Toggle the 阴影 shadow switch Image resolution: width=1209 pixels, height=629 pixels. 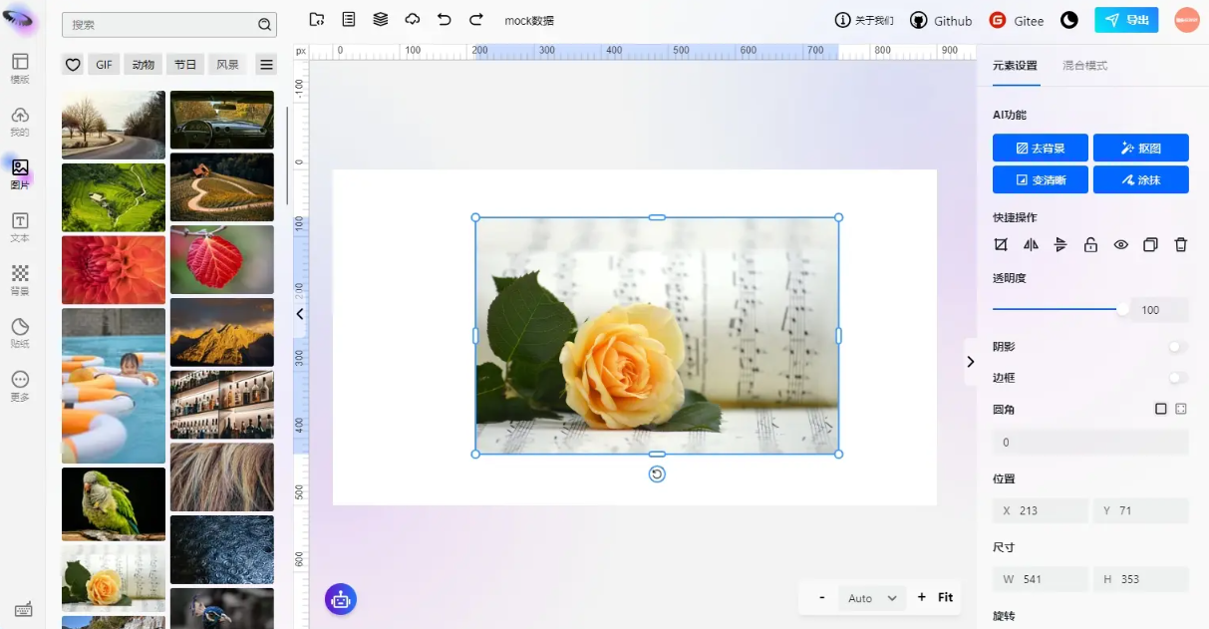(1177, 347)
